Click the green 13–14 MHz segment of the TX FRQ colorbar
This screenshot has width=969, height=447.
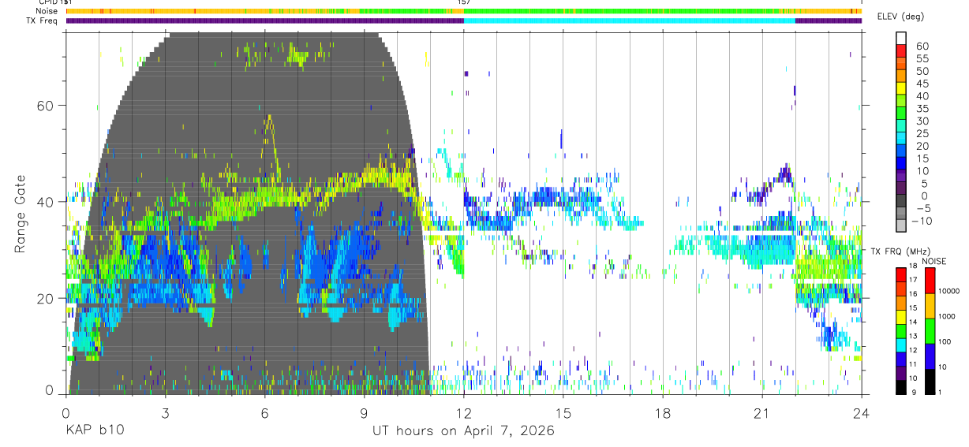tap(901, 330)
